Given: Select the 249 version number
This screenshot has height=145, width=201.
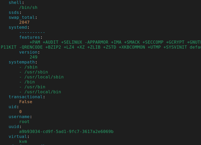Looking at the screenshot, I should pos(33,57).
